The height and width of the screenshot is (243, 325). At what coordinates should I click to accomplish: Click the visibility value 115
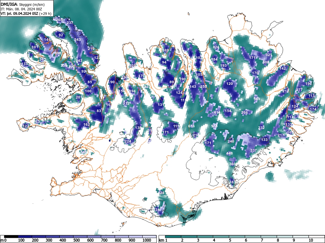coord(176,126)
